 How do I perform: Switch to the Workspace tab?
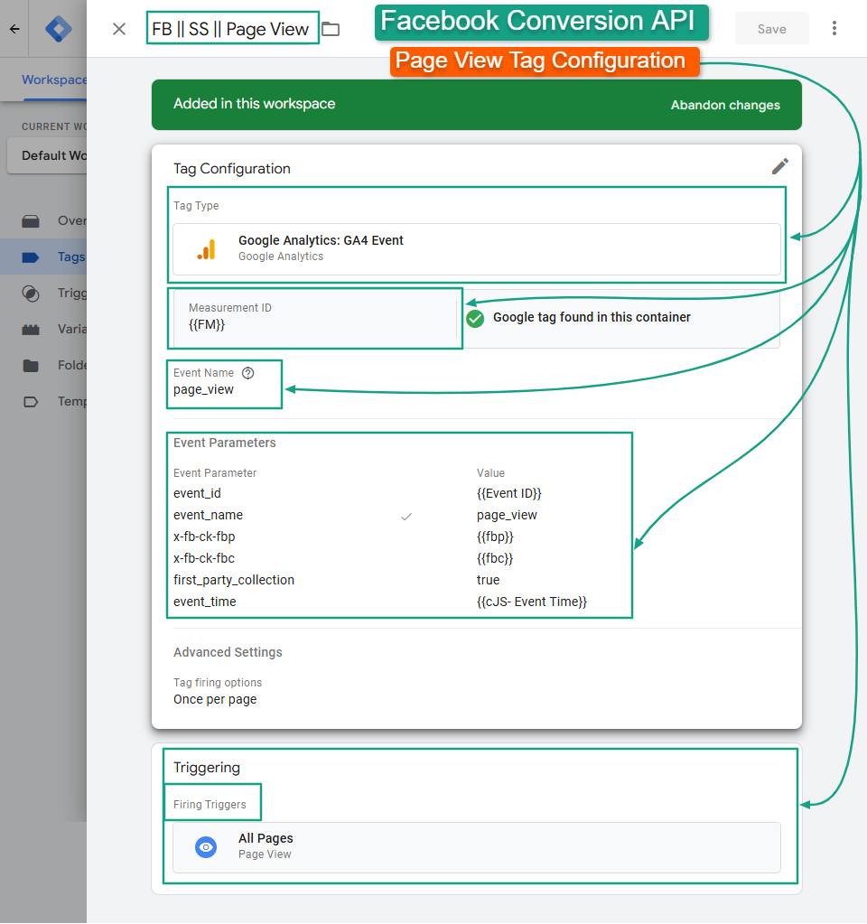54,79
